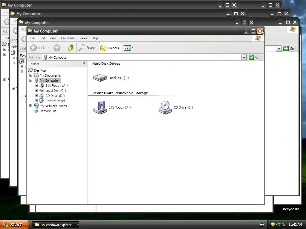Open the Favorites menu
306x229 pixels.
pos(68,38)
